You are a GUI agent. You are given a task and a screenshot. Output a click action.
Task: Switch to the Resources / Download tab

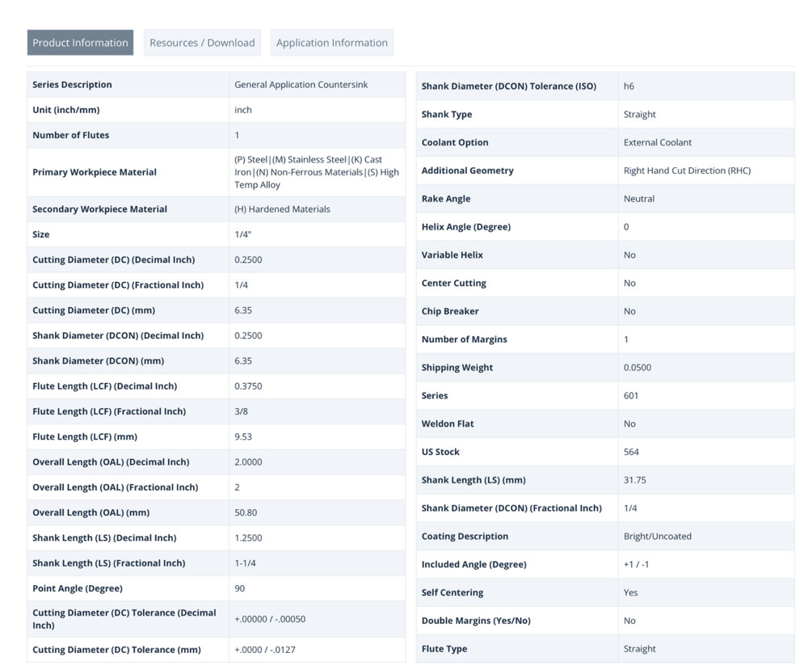tap(202, 43)
